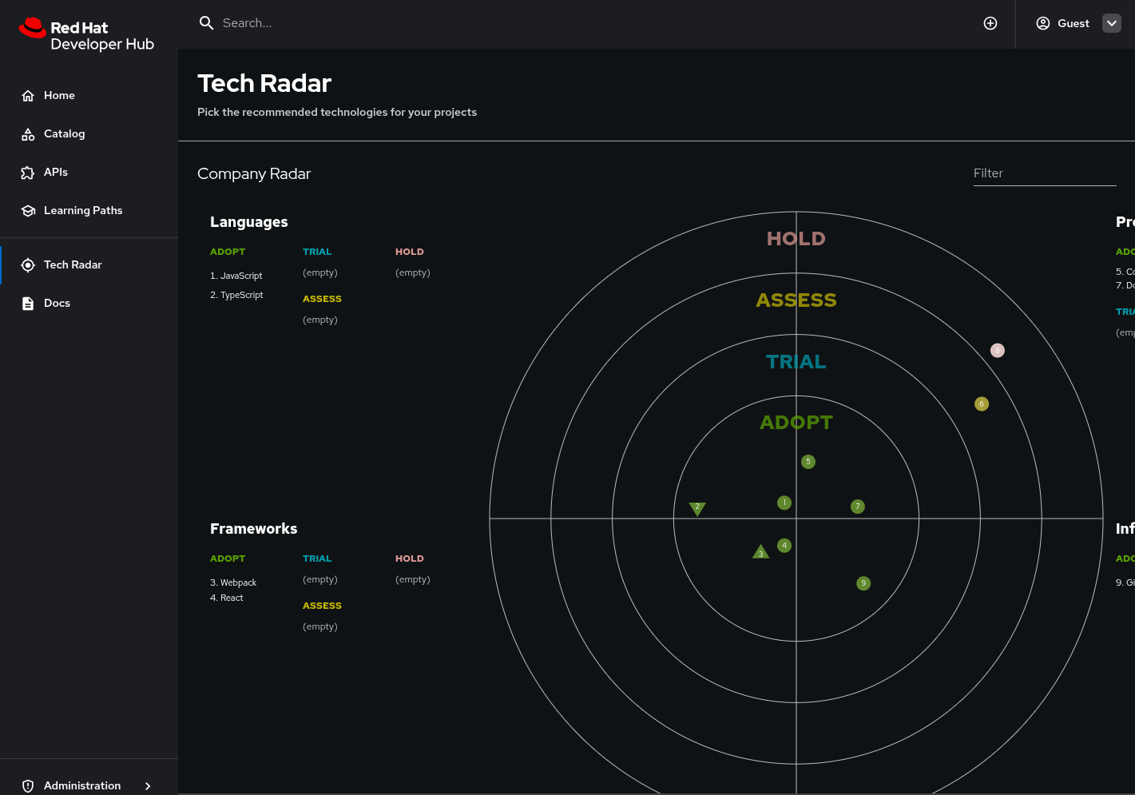
Task: Click the page subtitle about recommended technologies
Action: pos(337,113)
